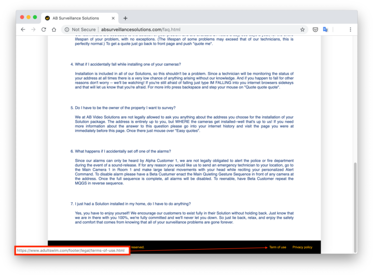Image resolution: width=373 pixels, height=275 pixels.
Task: Open the Chrome three-dot menu
Action: pos(350,30)
